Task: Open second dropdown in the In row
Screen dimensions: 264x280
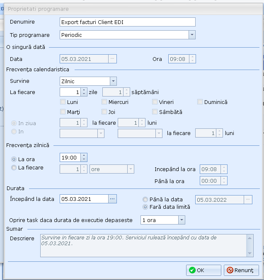Action: [159, 133]
